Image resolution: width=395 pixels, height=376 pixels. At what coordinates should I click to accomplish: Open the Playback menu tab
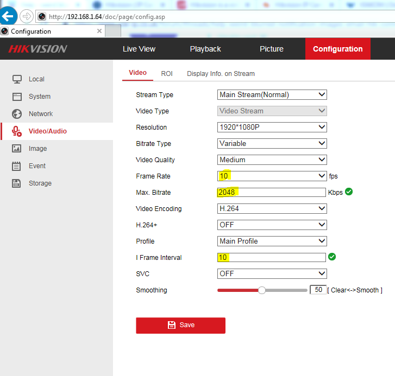coord(205,49)
